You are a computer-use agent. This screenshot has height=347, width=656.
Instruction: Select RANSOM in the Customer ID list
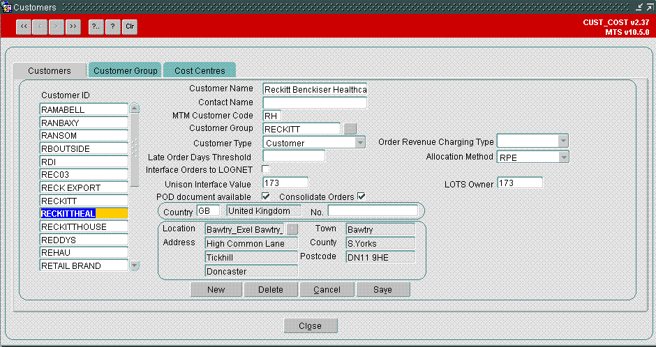coord(84,136)
